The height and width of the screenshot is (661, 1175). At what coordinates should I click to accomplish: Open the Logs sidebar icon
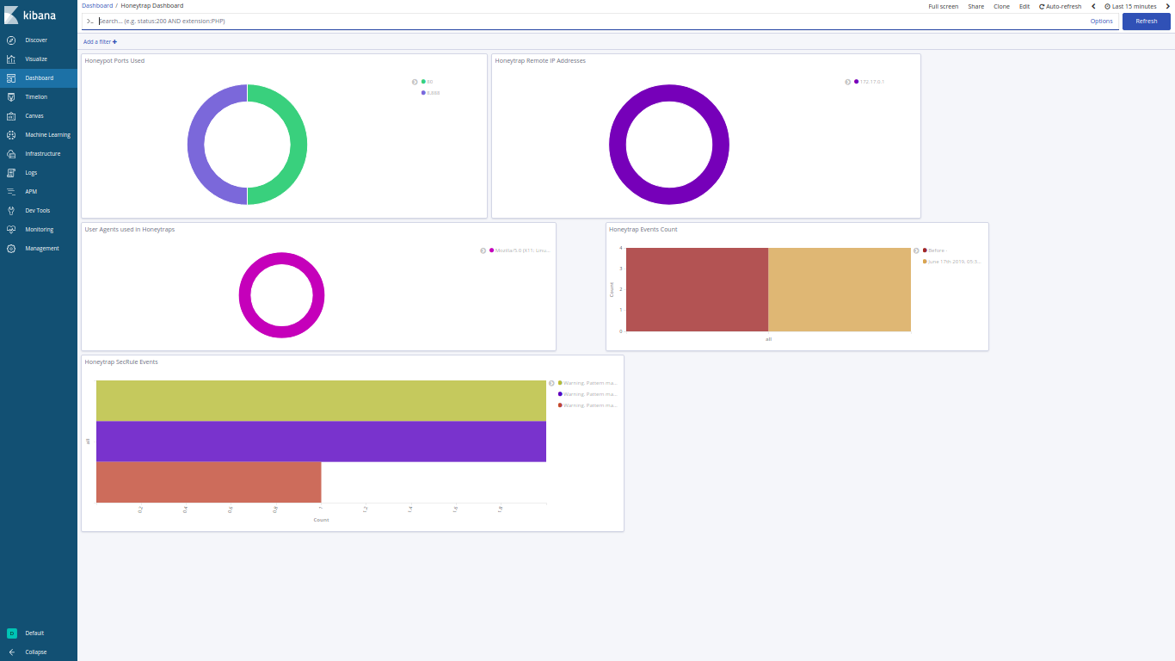pos(11,173)
